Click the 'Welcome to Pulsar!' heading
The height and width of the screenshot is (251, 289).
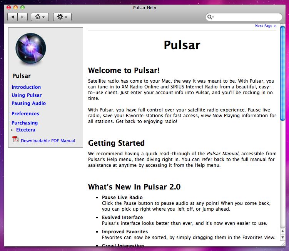click(124, 70)
